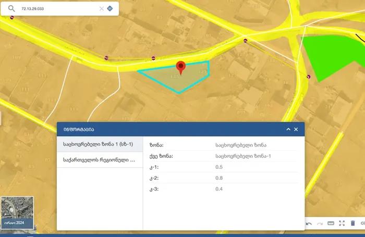Click the value საცხოვრებელი ზონა-1

[243, 156]
